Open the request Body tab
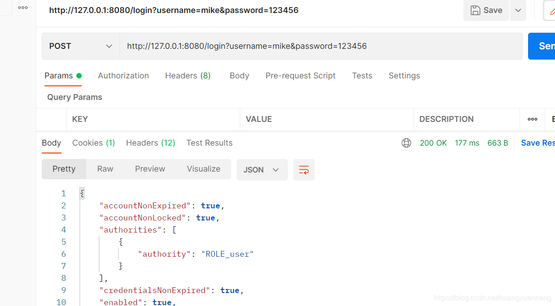This screenshot has width=555, height=306. [x=239, y=76]
